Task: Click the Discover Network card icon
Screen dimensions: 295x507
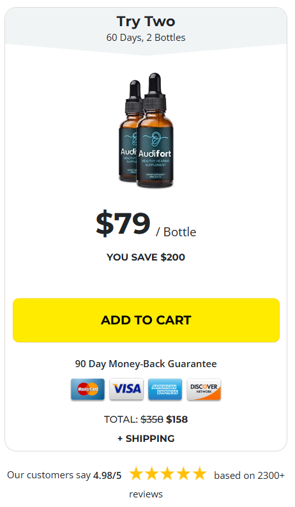Action: pos(204,389)
